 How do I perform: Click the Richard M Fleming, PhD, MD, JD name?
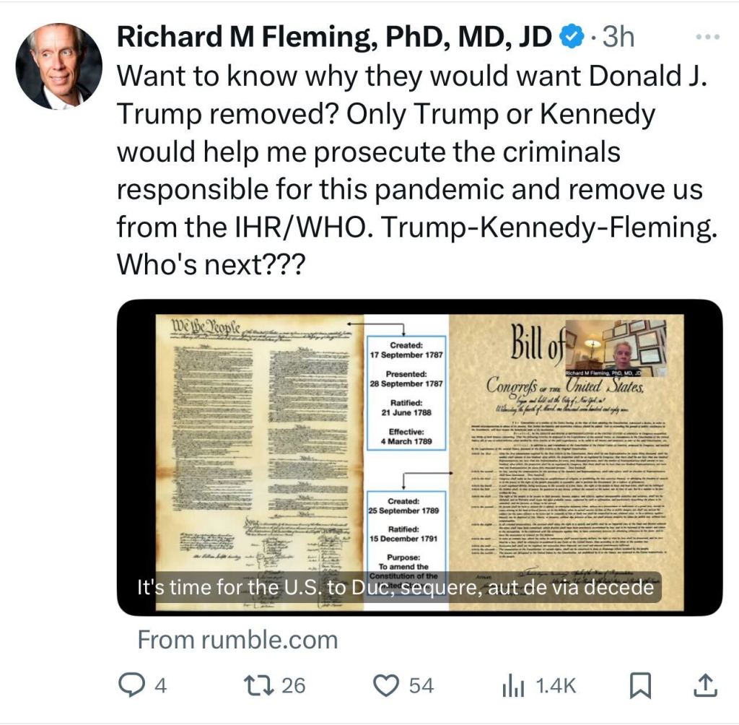(334, 37)
